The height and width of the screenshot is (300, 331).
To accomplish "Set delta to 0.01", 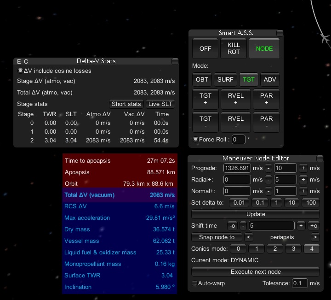I will pos(239,203).
